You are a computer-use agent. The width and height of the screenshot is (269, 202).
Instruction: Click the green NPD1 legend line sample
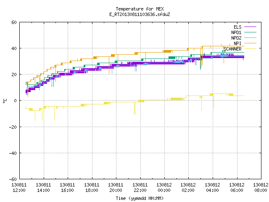pyautogui.click(x=250, y=32)
